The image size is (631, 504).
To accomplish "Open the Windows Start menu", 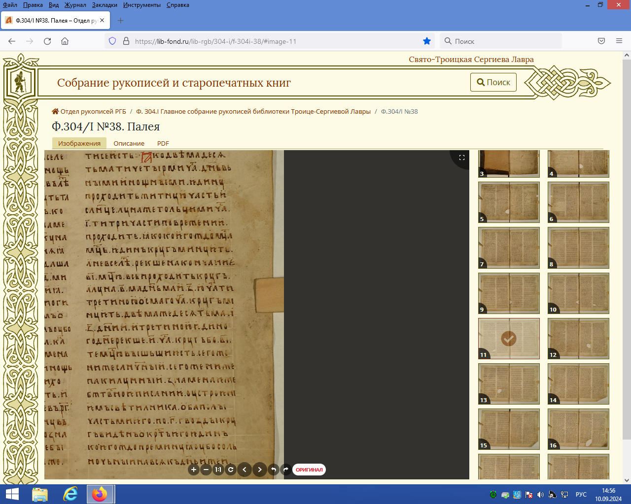I will point(12,494).
